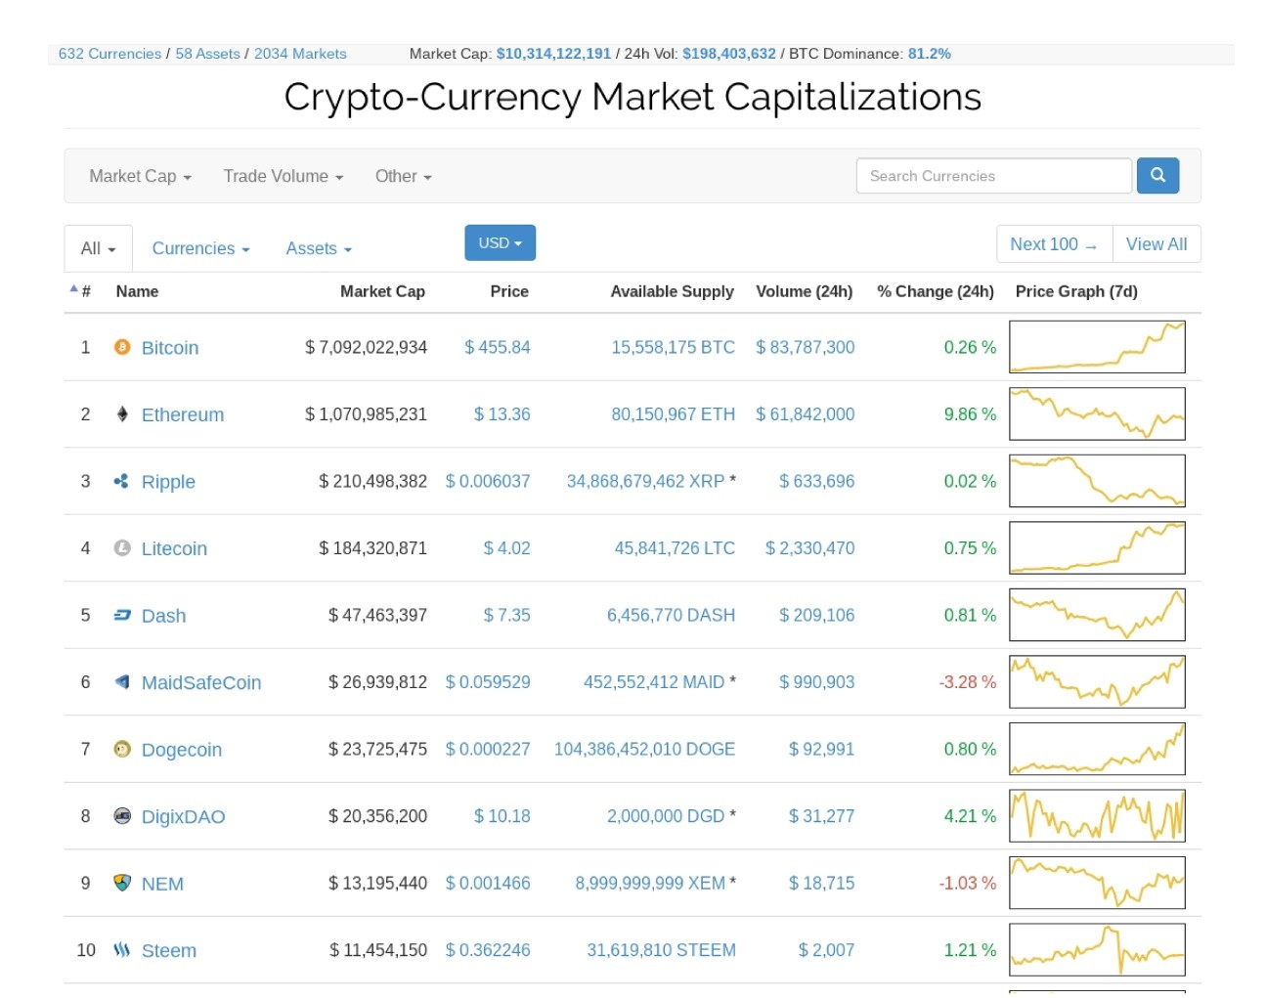1265x998 pixels.
Task: Open the Market Cap dropdown menu
Action: 140,176
